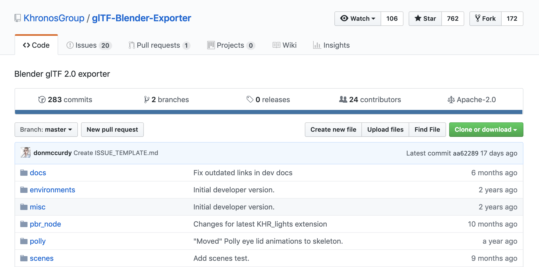Viewport: 539px width, 267px height.
Task: Click the Insights graph icon
Action: pos(317,45)
